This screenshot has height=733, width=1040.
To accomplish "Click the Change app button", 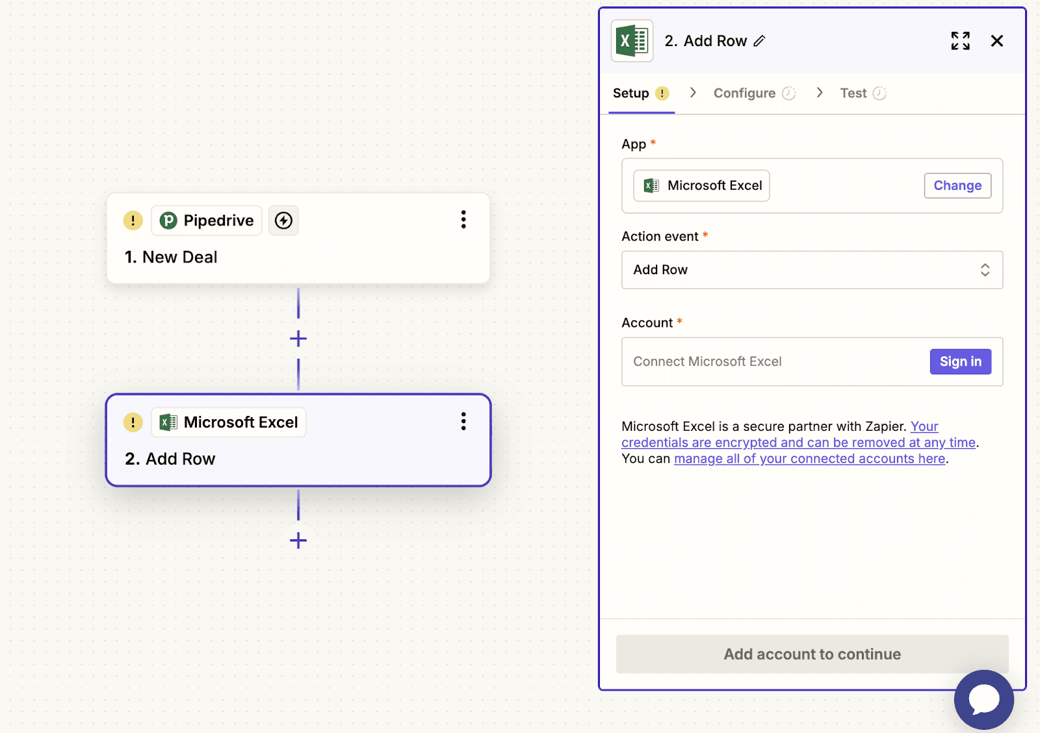I will [957, 186].
